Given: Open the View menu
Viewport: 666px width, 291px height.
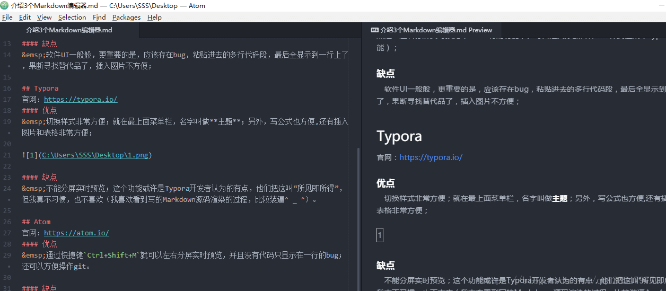Looking at the screenshot, I should (45, 17).
